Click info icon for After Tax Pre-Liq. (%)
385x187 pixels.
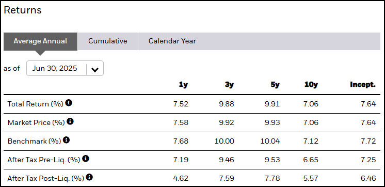pos(86,159)
